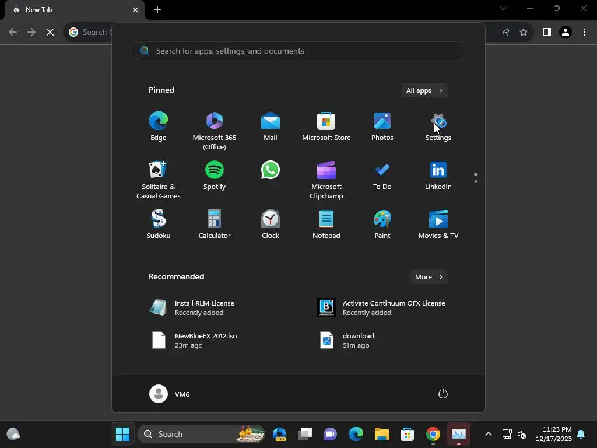The image size is (597, 448).
Task: Bookmark this tab with the star icon
Action: point(524,33)
